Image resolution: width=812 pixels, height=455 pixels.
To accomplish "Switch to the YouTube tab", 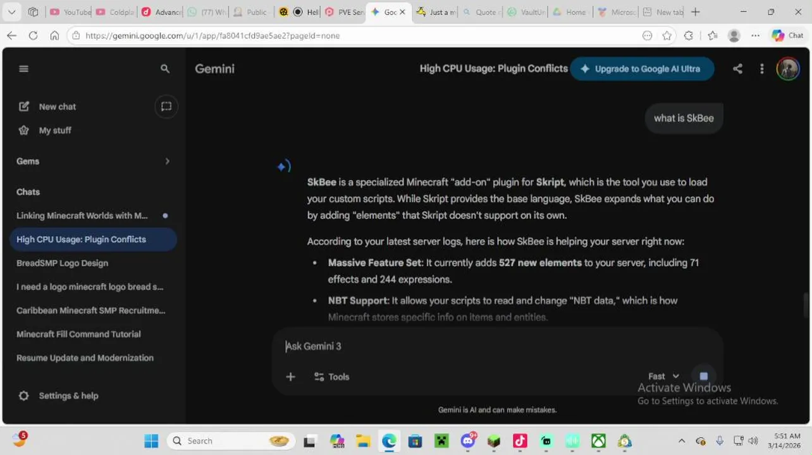I will pos(70,12).
